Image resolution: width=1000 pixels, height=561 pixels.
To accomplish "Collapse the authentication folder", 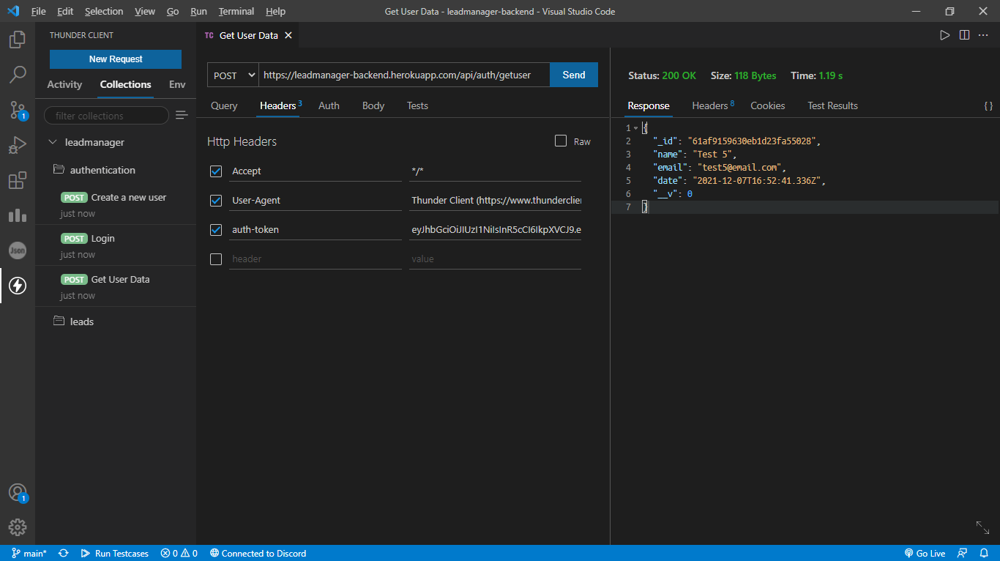I will click(x=59, y=170).
